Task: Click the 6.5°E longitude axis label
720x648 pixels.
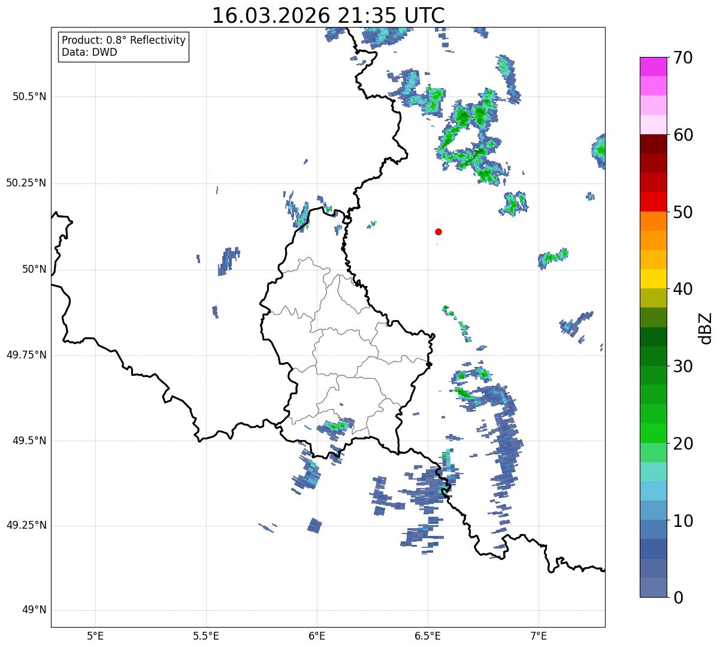Action: click(428, 635)
